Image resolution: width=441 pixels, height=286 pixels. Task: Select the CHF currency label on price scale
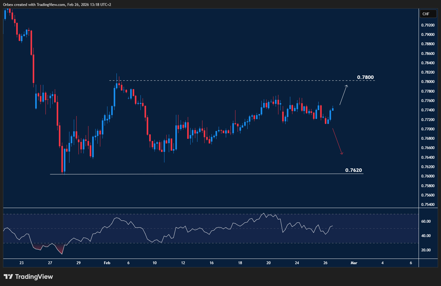428,14
